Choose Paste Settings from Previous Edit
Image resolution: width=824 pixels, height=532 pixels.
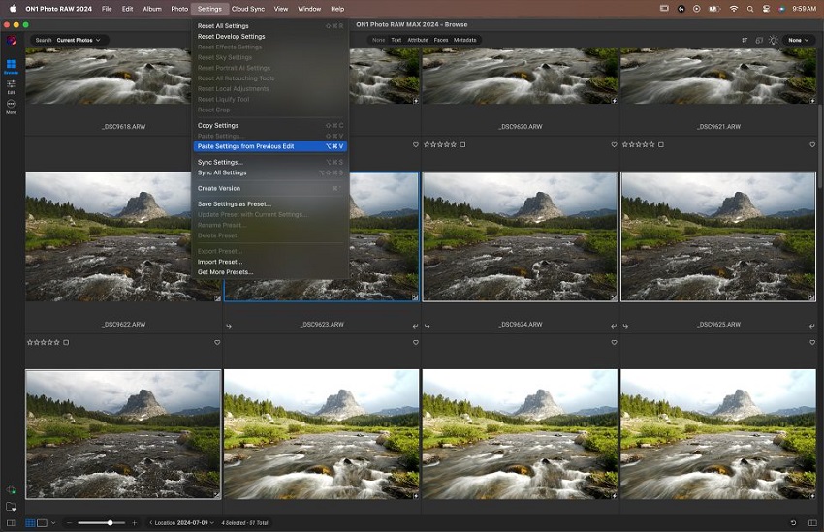tap(245, 146)
